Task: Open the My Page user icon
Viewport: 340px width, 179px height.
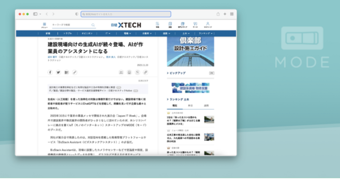Action: point(208,25)
